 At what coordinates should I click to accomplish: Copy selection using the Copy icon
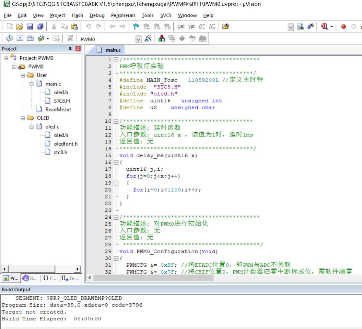pos(64,26)
